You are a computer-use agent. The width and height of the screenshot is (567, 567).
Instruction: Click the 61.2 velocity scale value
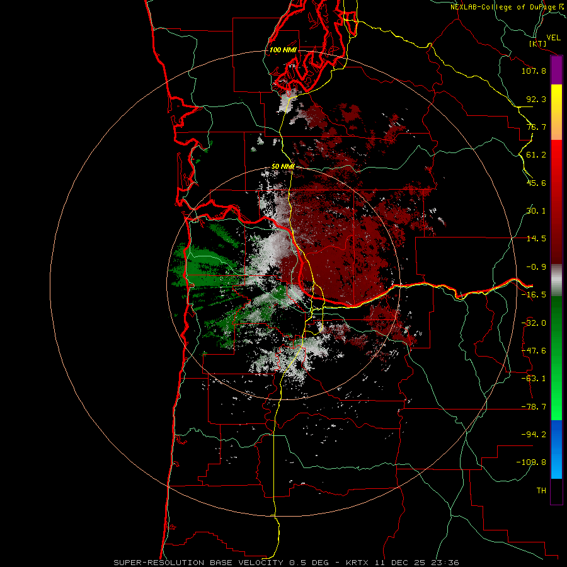[536, 155]
